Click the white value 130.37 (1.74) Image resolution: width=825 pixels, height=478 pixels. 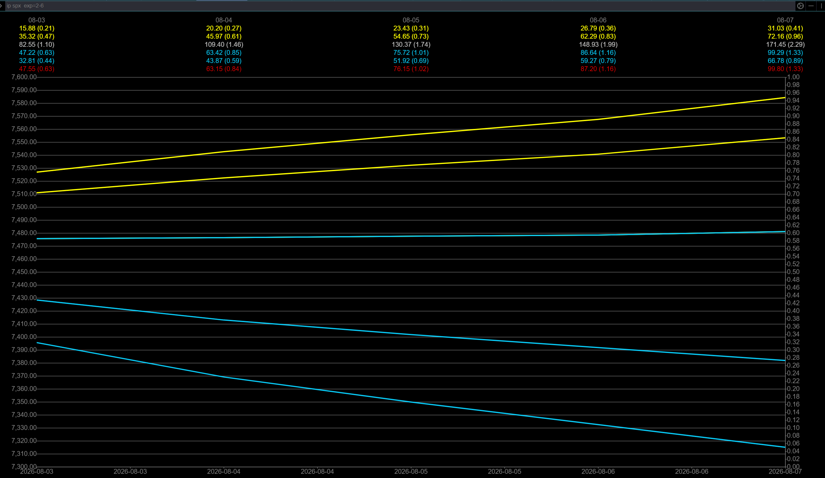pyautogui.click(x=411, y=44)
